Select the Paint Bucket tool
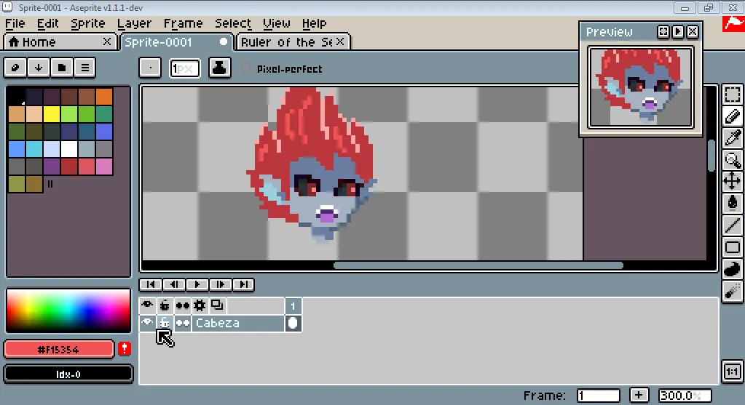Screen dimensions: 745x405 (x=732, y=203)
